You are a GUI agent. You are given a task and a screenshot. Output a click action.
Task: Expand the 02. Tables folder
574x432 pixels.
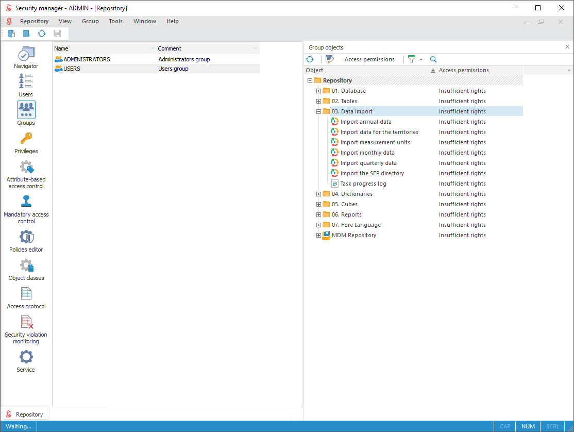319,101
